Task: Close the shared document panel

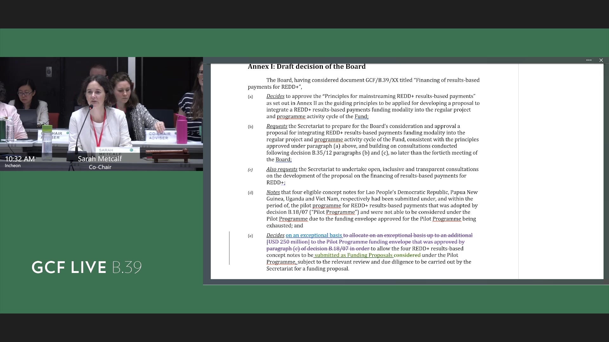Action: coord(601,60)
